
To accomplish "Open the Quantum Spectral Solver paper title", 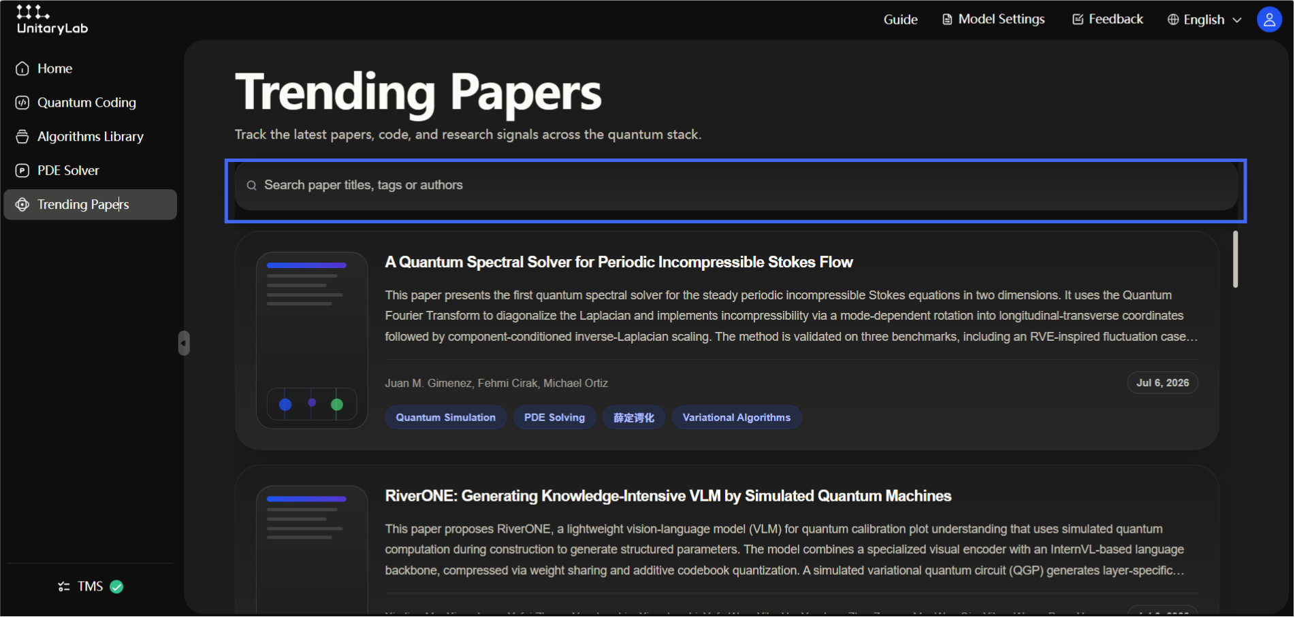I will pos(619,263).
